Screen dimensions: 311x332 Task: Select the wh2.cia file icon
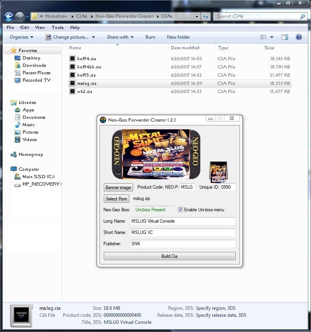click(x=73, y=92)
